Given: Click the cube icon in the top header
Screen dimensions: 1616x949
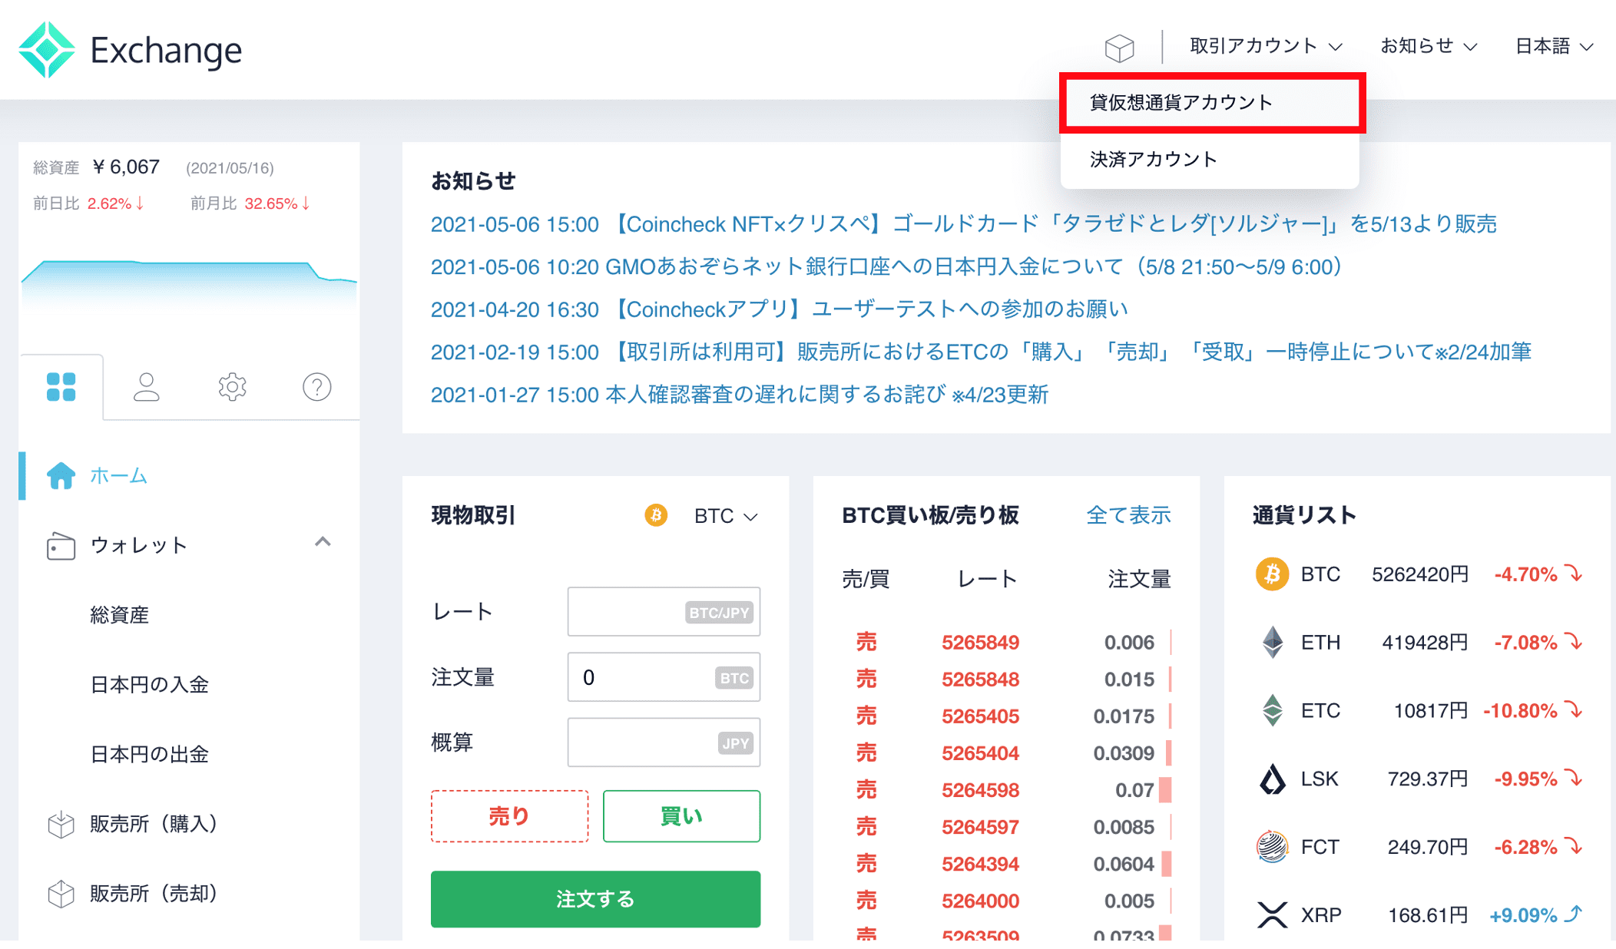Looking at the screenshot, I should point(1121,47).
